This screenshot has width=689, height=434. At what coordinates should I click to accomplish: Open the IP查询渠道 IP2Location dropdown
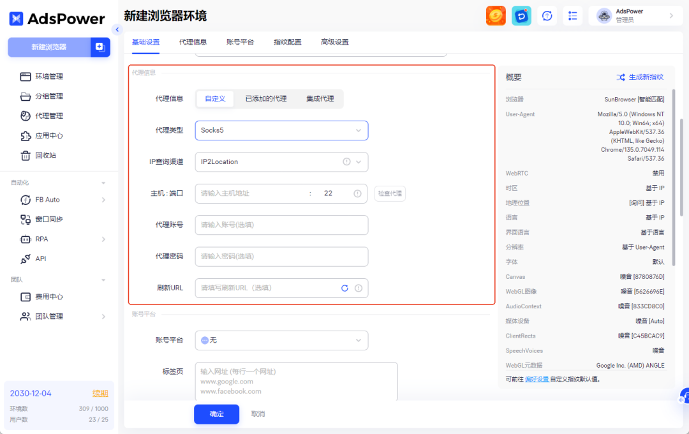[x=281, y=162]
